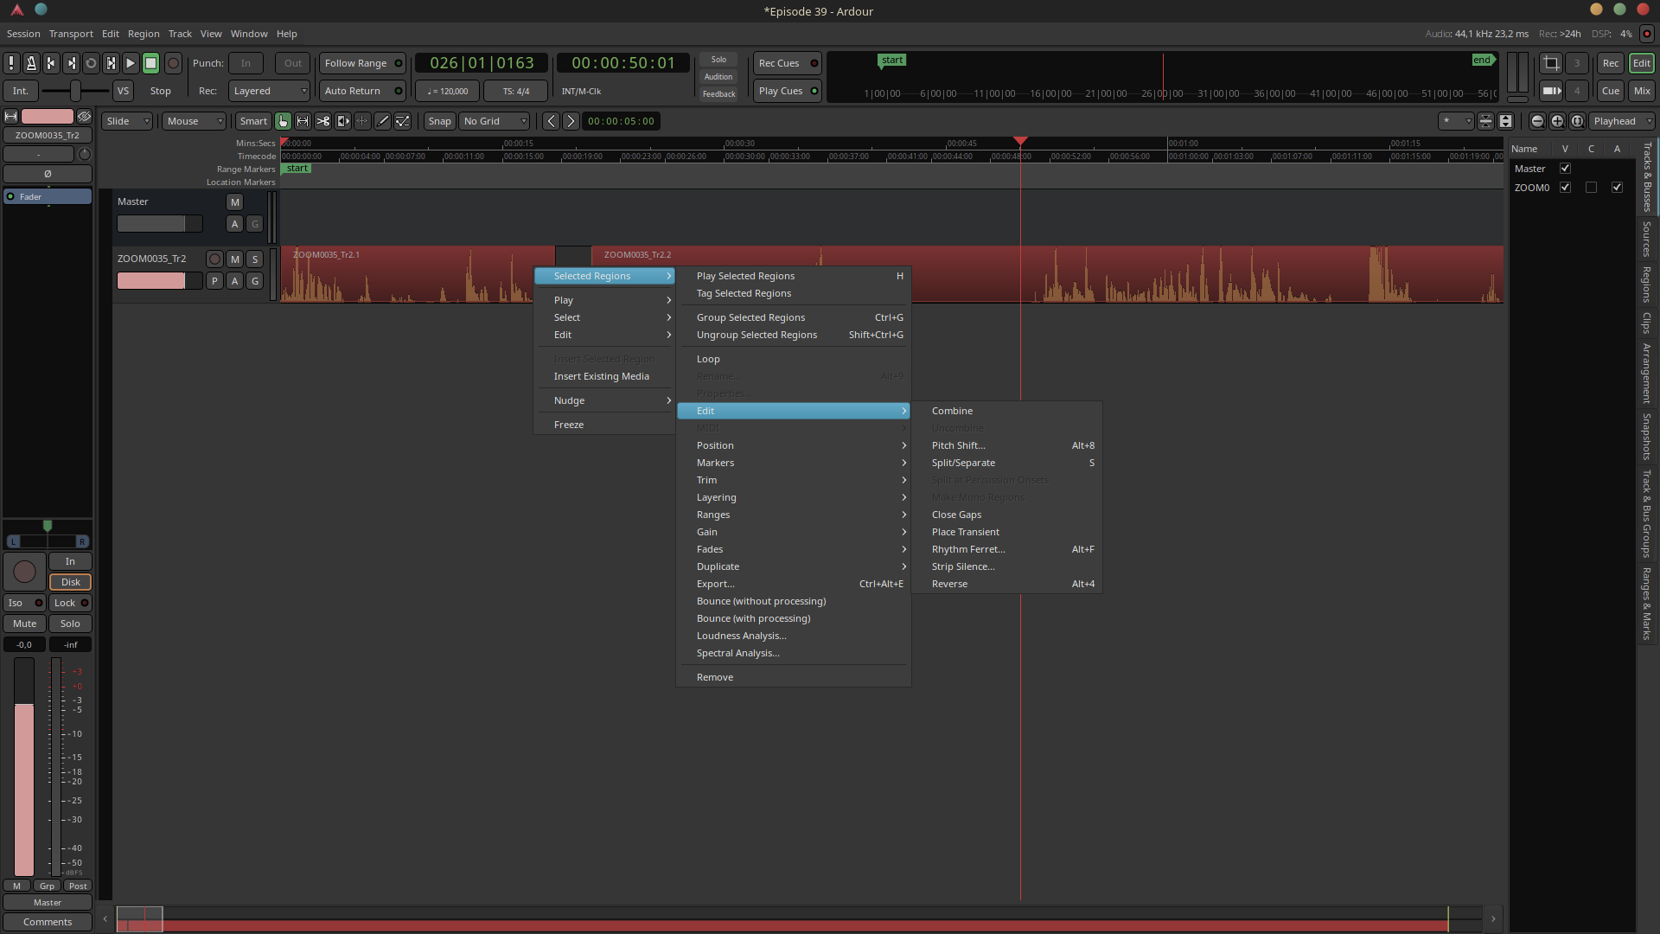The height and width of the screenshot is (934, 1660).
Task: Toggle Master visibility checkbox in track list
Action: tap(1565, 169)
